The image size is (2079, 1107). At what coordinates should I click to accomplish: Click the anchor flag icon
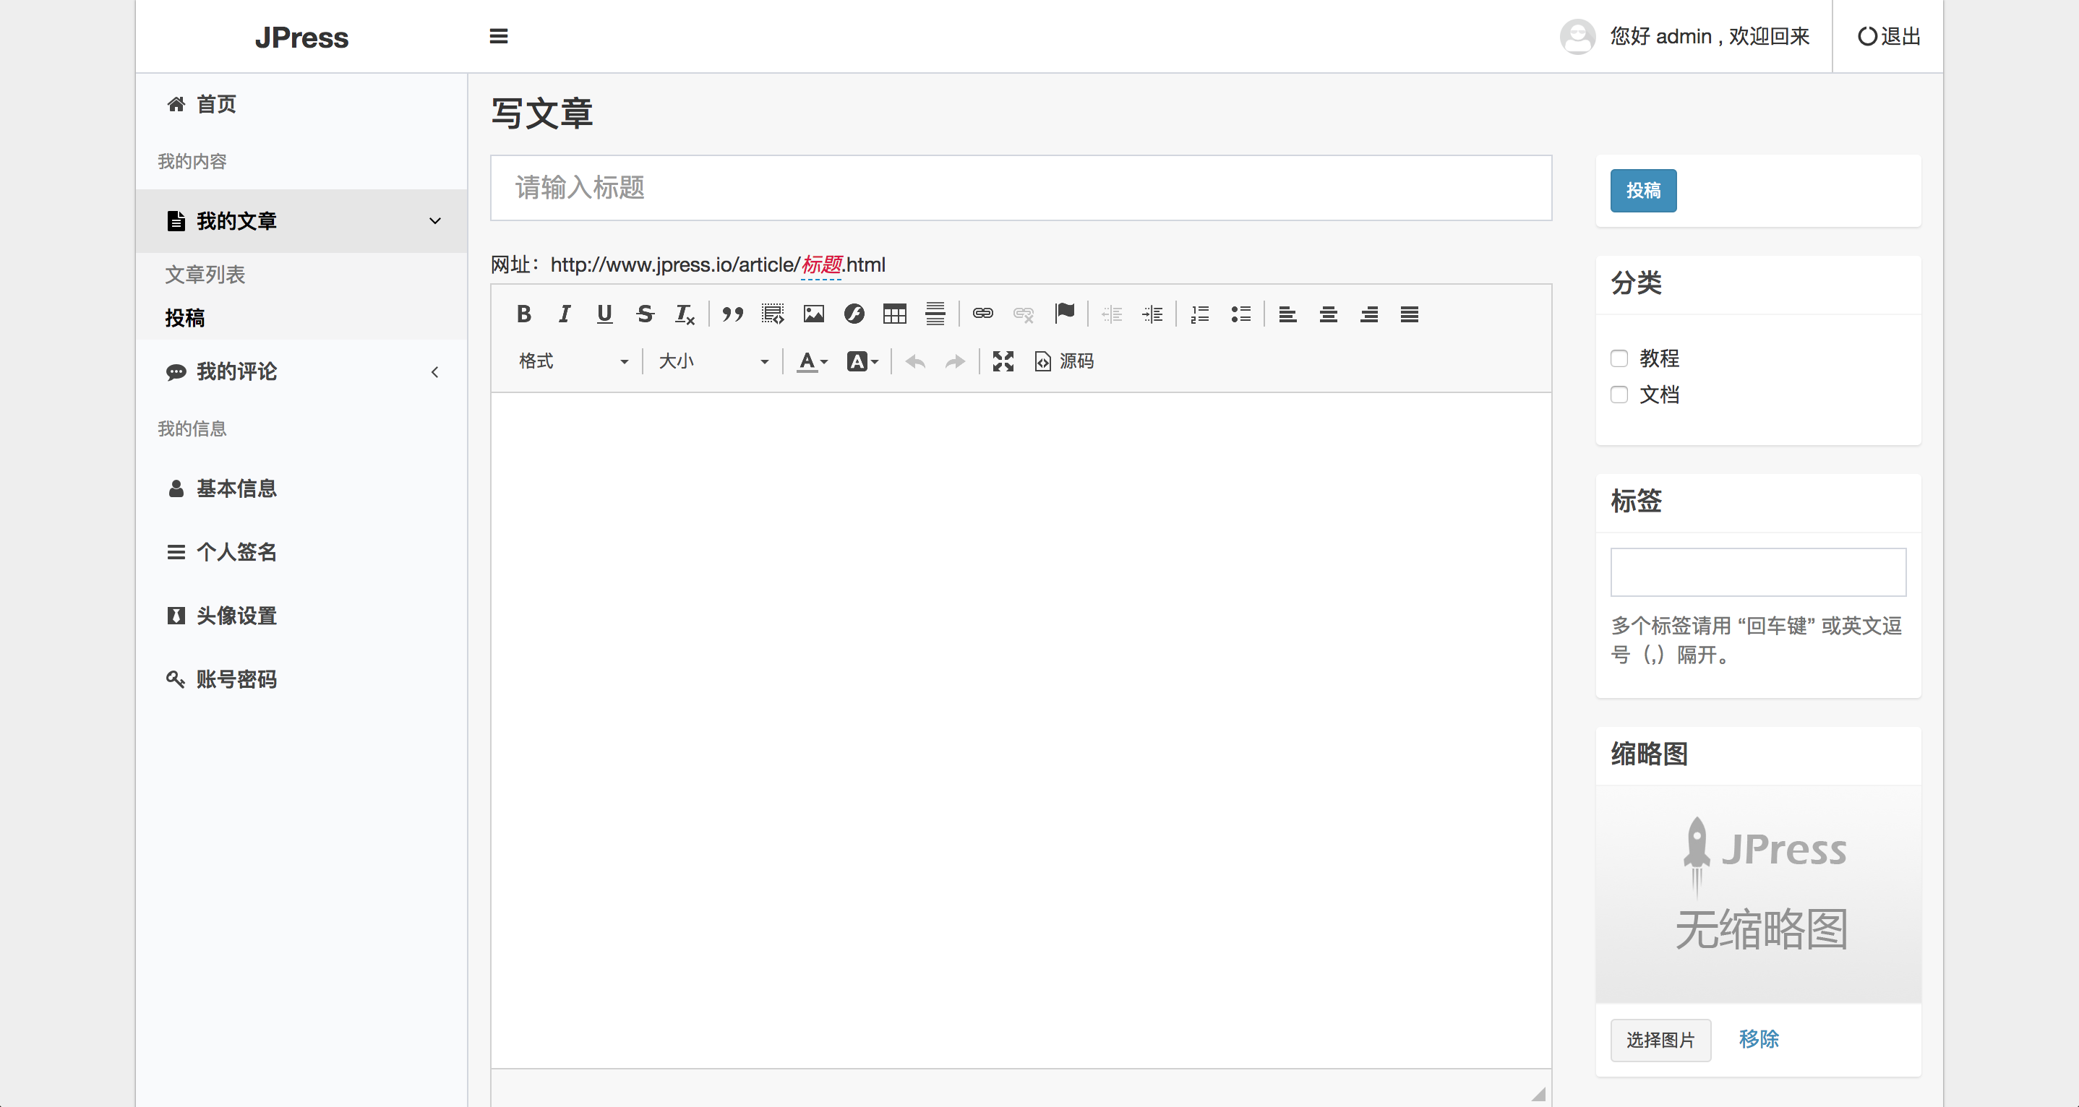pyautogui.click(x=1065, y=314)
